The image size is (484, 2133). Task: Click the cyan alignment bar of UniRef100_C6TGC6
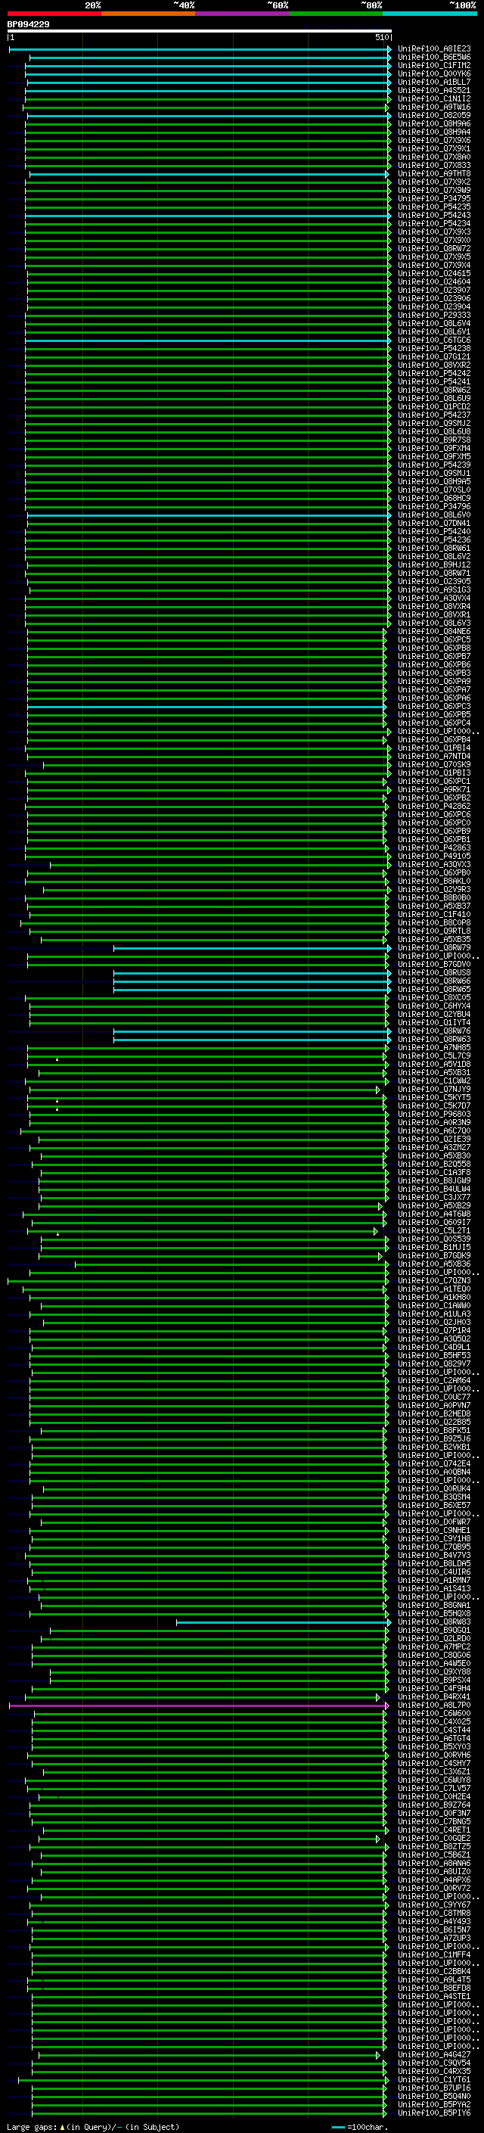207,340
